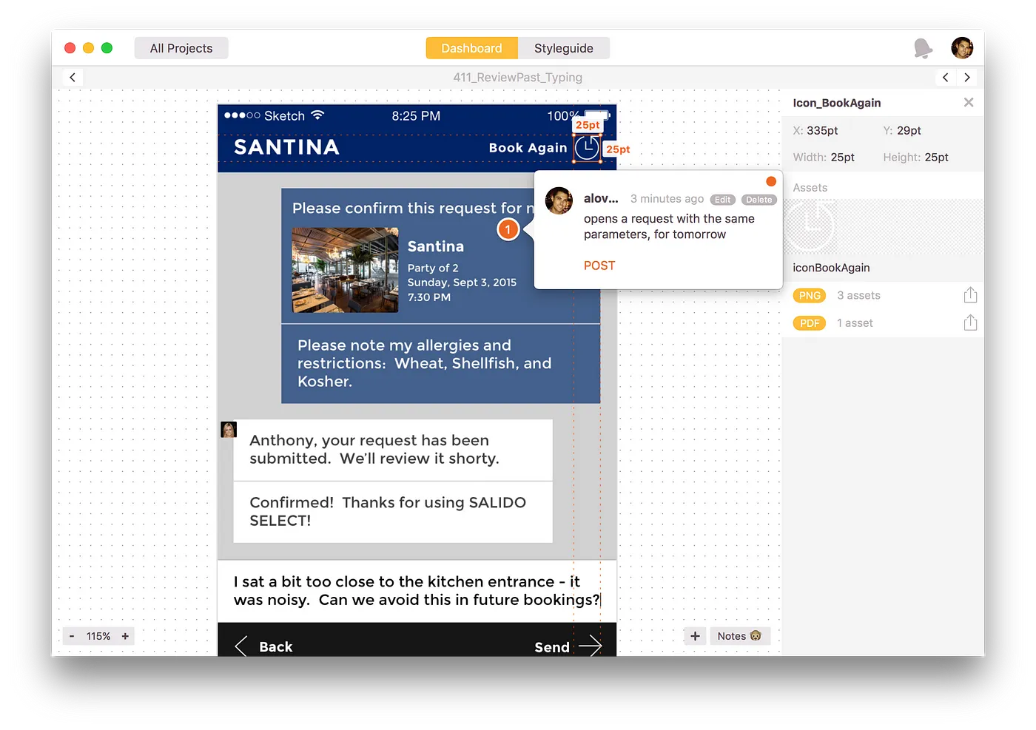Close the Icon_BookAgain inspector panel
Image resolution: width=1036 pixels, height=730 pixels.
969,103
